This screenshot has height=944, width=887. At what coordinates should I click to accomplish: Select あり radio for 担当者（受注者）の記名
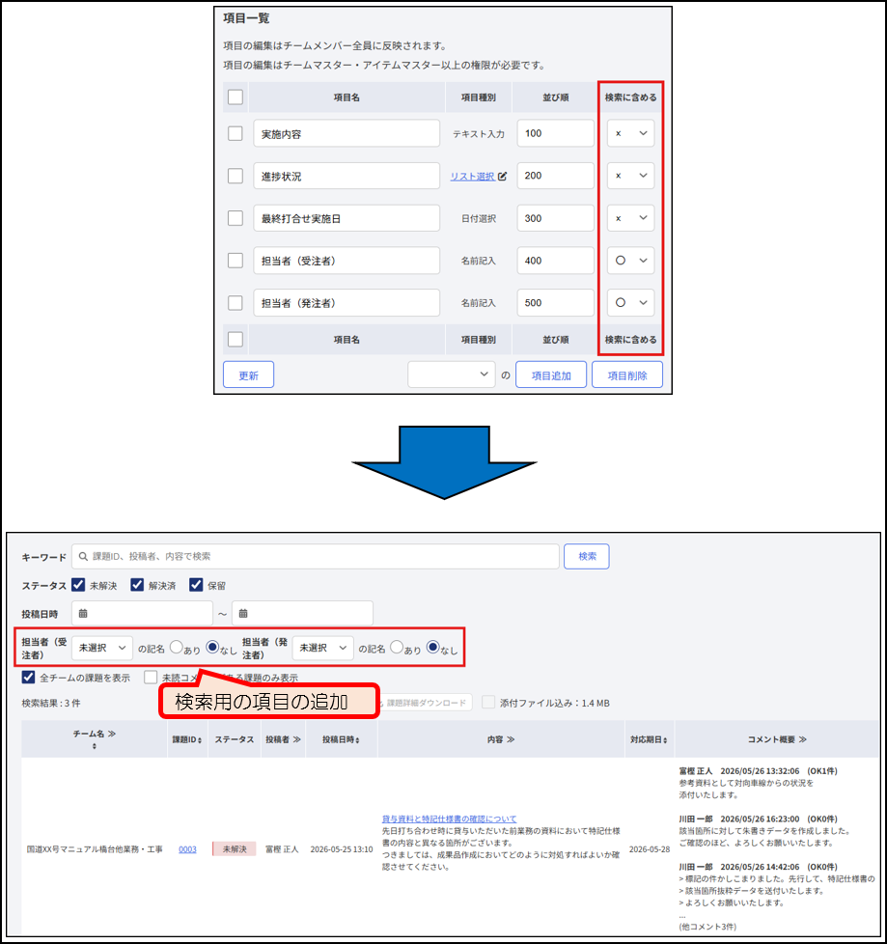click(176, 648)
